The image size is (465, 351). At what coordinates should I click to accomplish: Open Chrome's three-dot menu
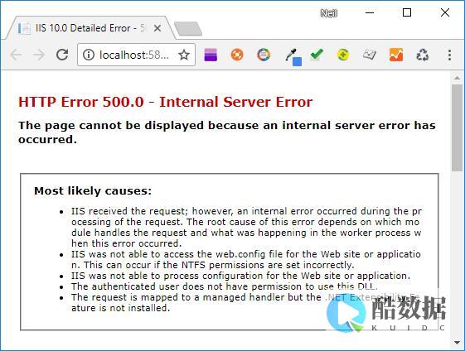tap(449, 55)
